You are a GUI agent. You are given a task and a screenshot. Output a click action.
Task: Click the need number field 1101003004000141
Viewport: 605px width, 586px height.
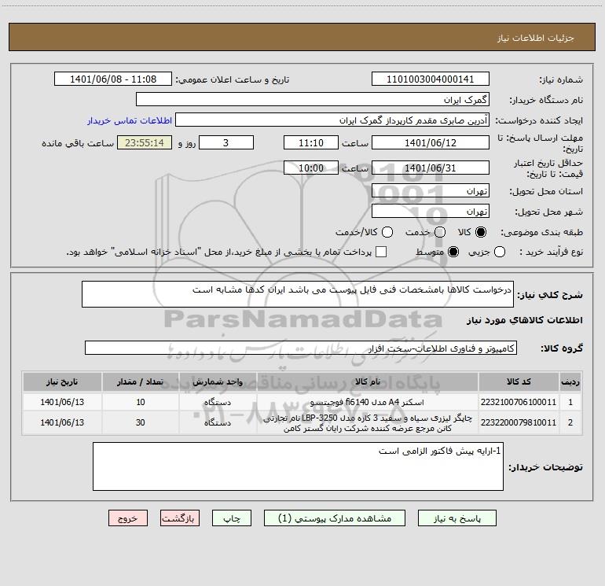coord(431,79)
